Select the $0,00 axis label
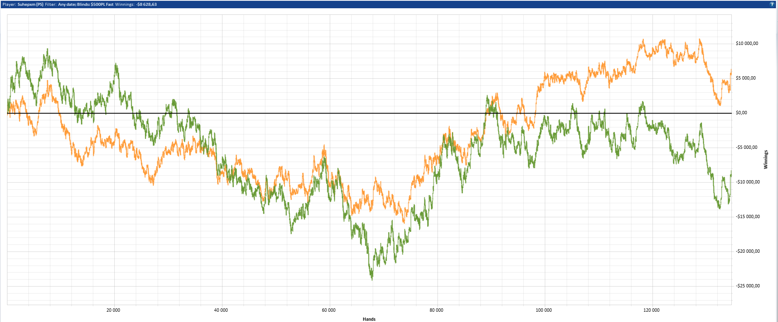The image size is (778, 322). pyautogui.click(x=741, y=113)
